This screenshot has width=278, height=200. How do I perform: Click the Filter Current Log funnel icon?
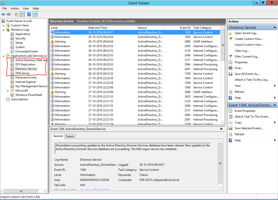pyautogui.click(x=230, y=57)
